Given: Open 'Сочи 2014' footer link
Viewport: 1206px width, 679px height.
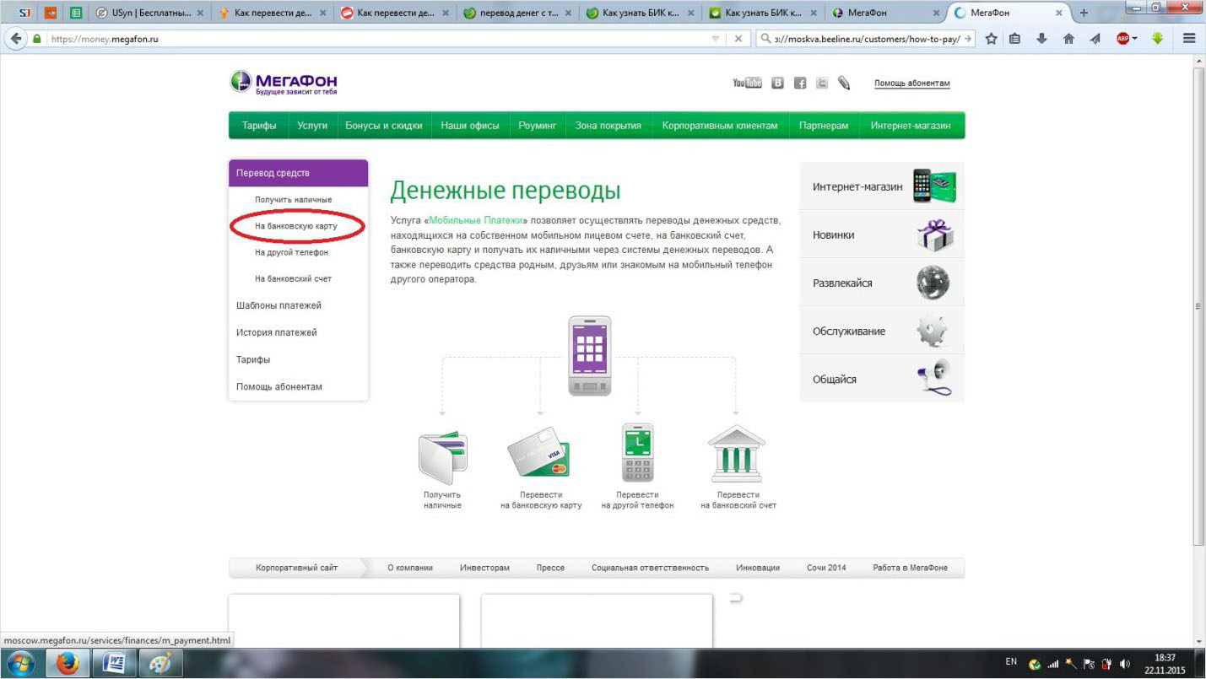Looking at the screenshot, I should coord(826,568).
